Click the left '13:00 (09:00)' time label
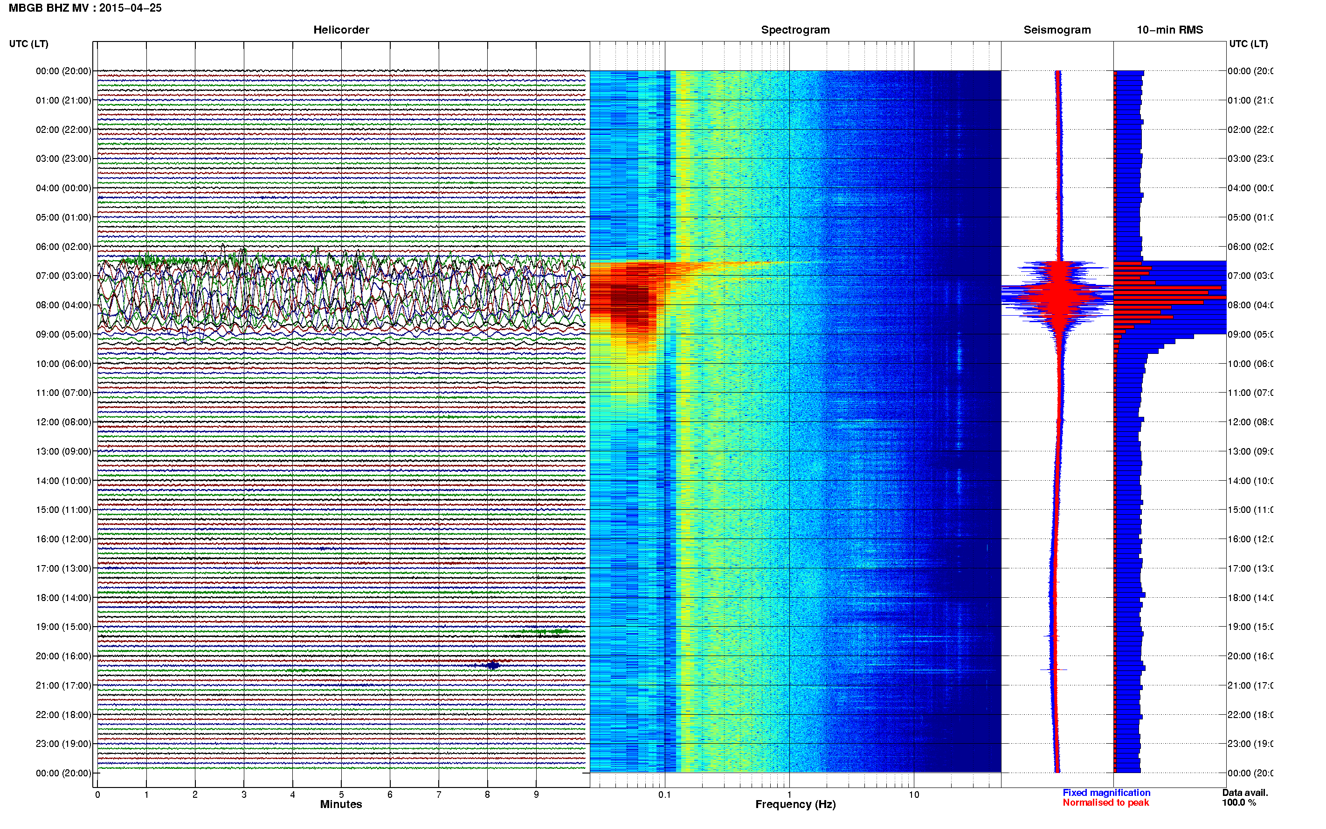Viewport: 1326px width, 829px height. (63, 451)
